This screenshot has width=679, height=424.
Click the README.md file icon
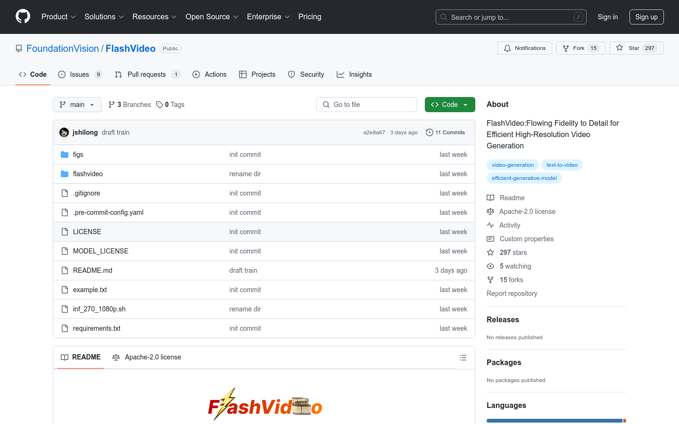tap(65, 270)
